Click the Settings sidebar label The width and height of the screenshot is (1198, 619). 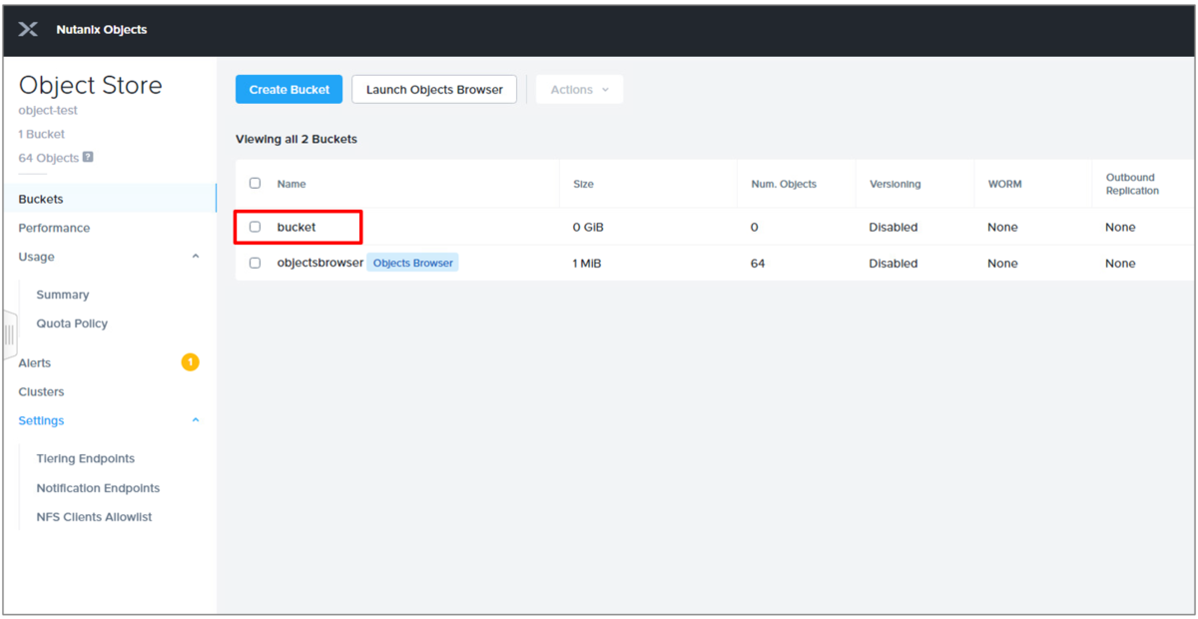pyautogui.click(x=41, y=420)
